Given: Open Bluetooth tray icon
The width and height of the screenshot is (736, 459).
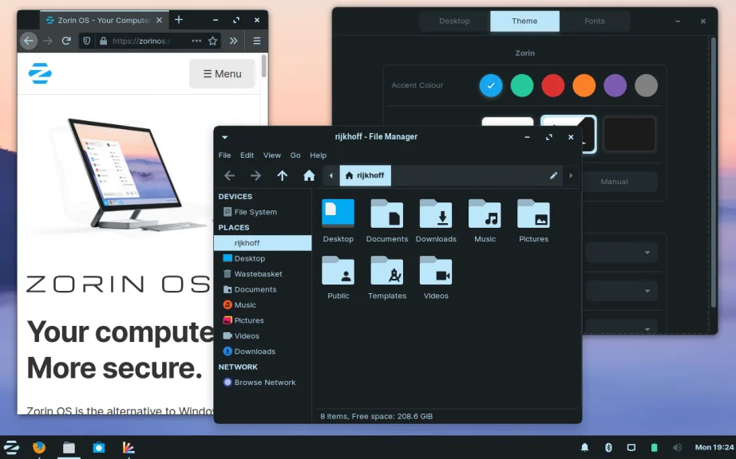Looking at the screenshot, I should 608,447.
